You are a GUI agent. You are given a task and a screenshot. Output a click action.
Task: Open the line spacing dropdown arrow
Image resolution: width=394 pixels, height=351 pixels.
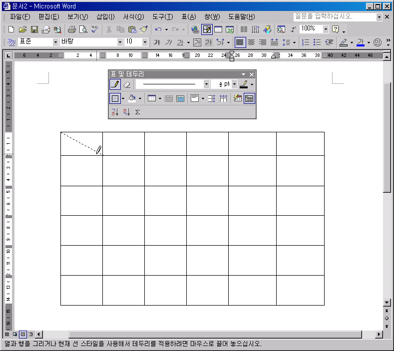(x=294, y=42)
